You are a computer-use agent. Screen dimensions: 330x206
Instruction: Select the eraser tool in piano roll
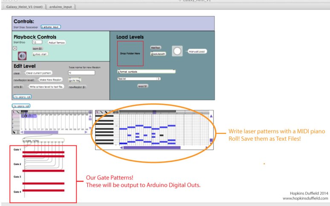point(105,113)
